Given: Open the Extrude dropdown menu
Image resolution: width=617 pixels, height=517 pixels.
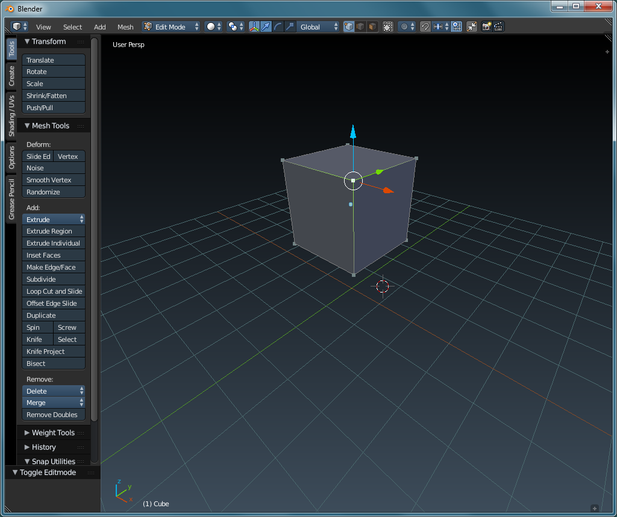Looking at the screenshot, I should [x=54, y=220].
